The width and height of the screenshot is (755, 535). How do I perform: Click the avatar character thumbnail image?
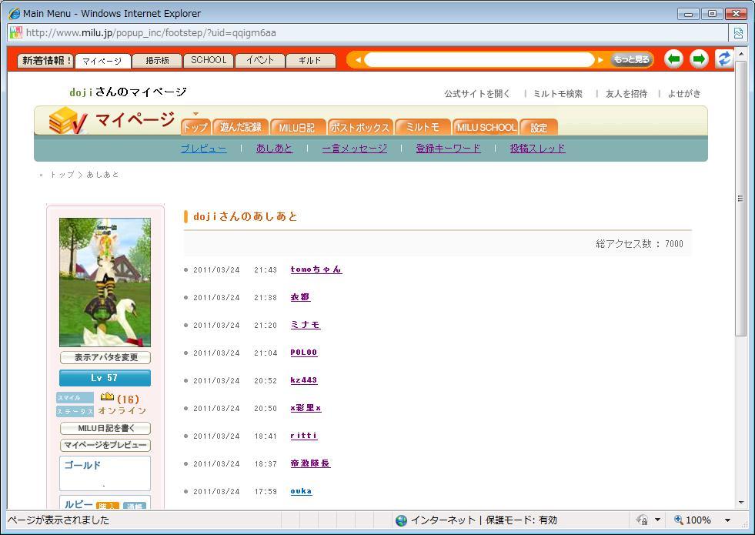coord(105,283)
